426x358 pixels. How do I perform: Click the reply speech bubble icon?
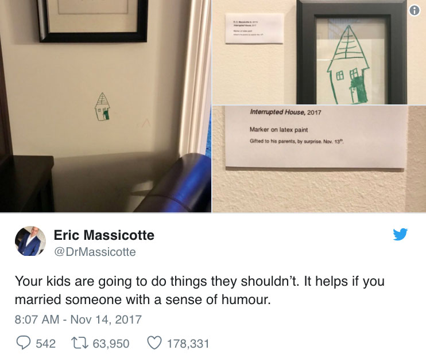click(x=24, y=343)
